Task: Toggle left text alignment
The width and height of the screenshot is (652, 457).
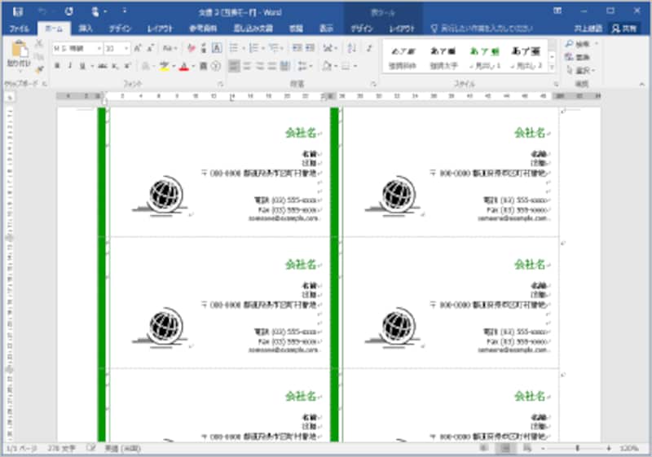Action: [x=235, y=66]
